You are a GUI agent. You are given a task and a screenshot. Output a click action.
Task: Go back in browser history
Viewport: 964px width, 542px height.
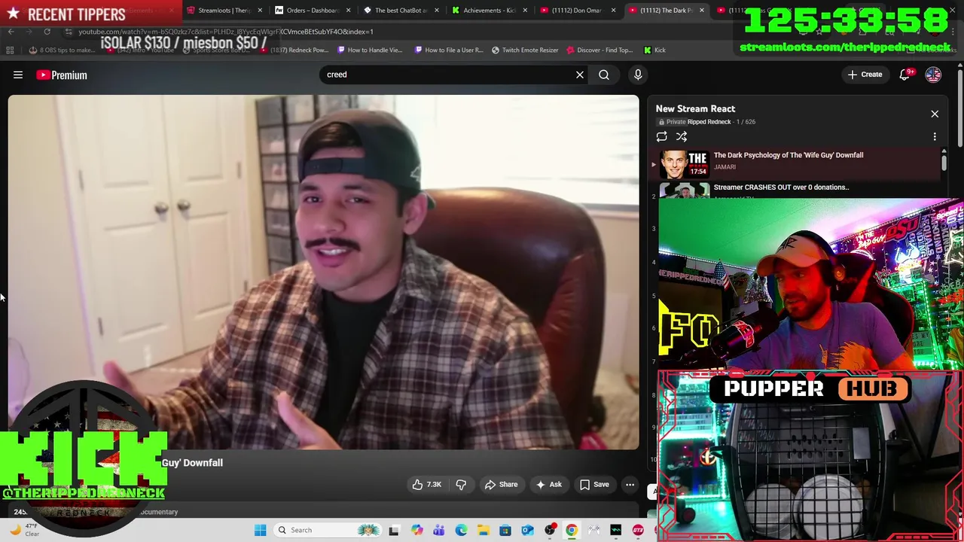tap(11, 32)
